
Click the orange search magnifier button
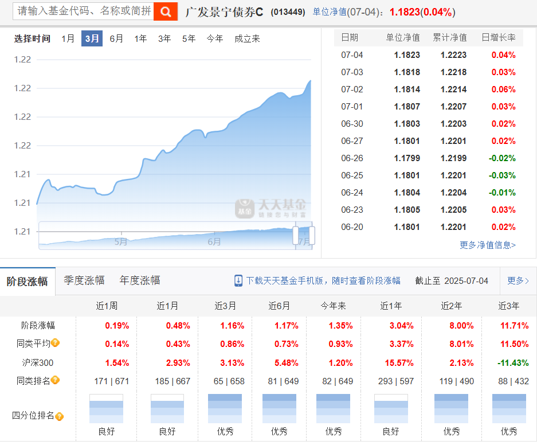coord(166,11)
